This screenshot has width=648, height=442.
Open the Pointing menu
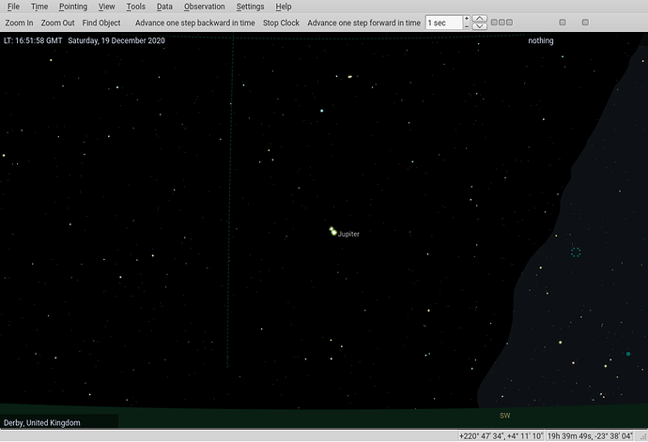tap(73, 7)
